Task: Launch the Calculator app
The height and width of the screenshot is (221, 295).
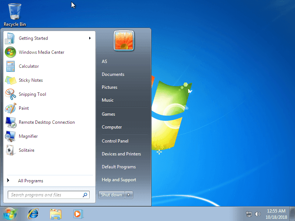Action: 29,66
